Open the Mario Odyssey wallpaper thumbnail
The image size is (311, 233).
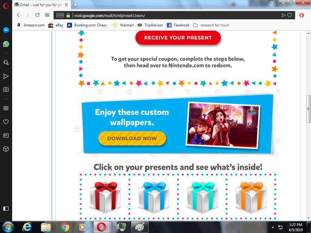point(223,125)
